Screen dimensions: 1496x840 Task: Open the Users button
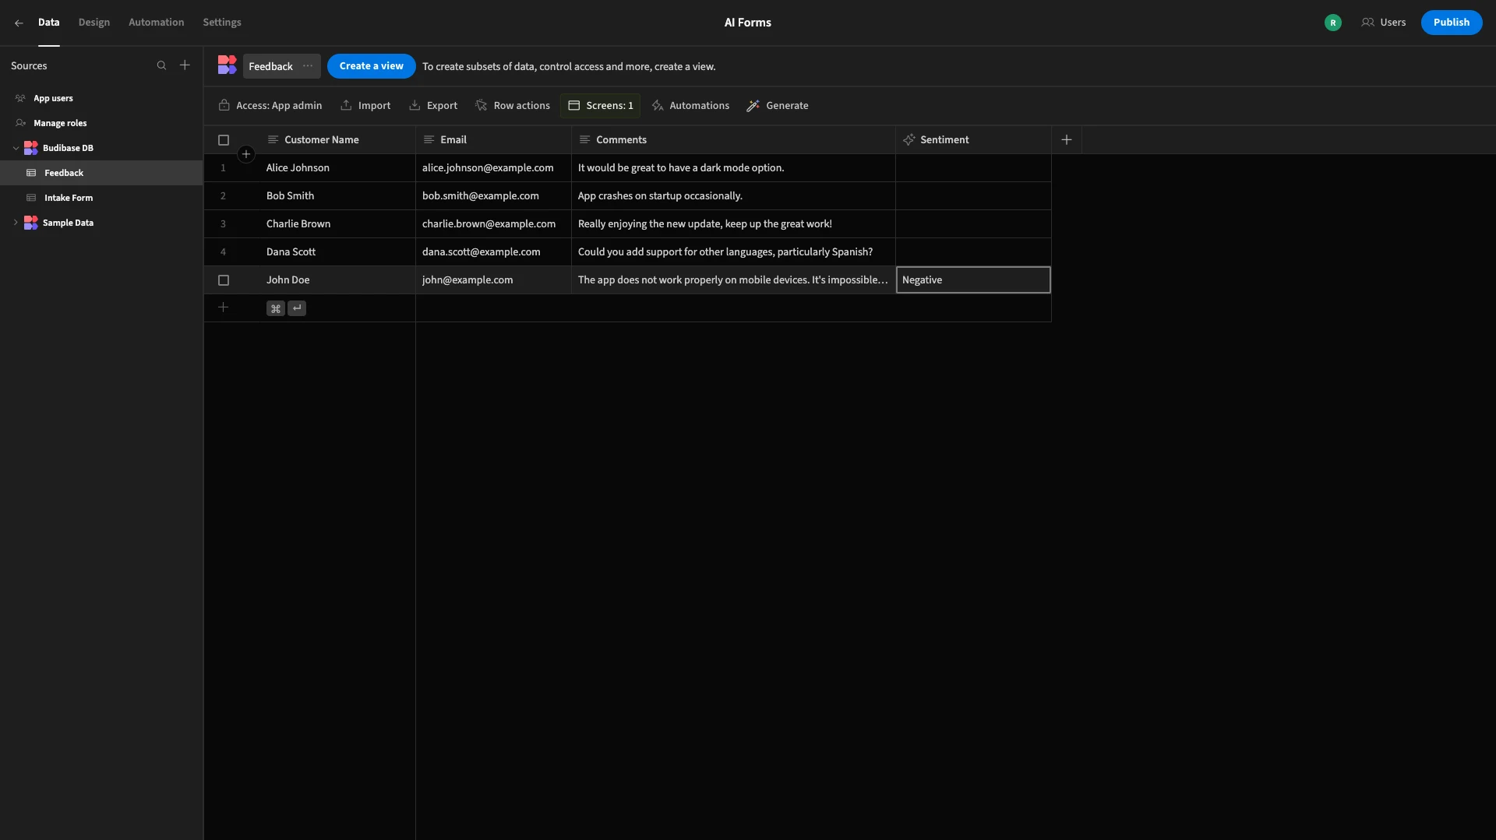tap(1383, 23)
